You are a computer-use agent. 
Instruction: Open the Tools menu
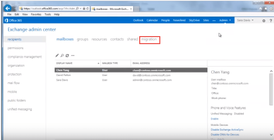tap(48, 14)
